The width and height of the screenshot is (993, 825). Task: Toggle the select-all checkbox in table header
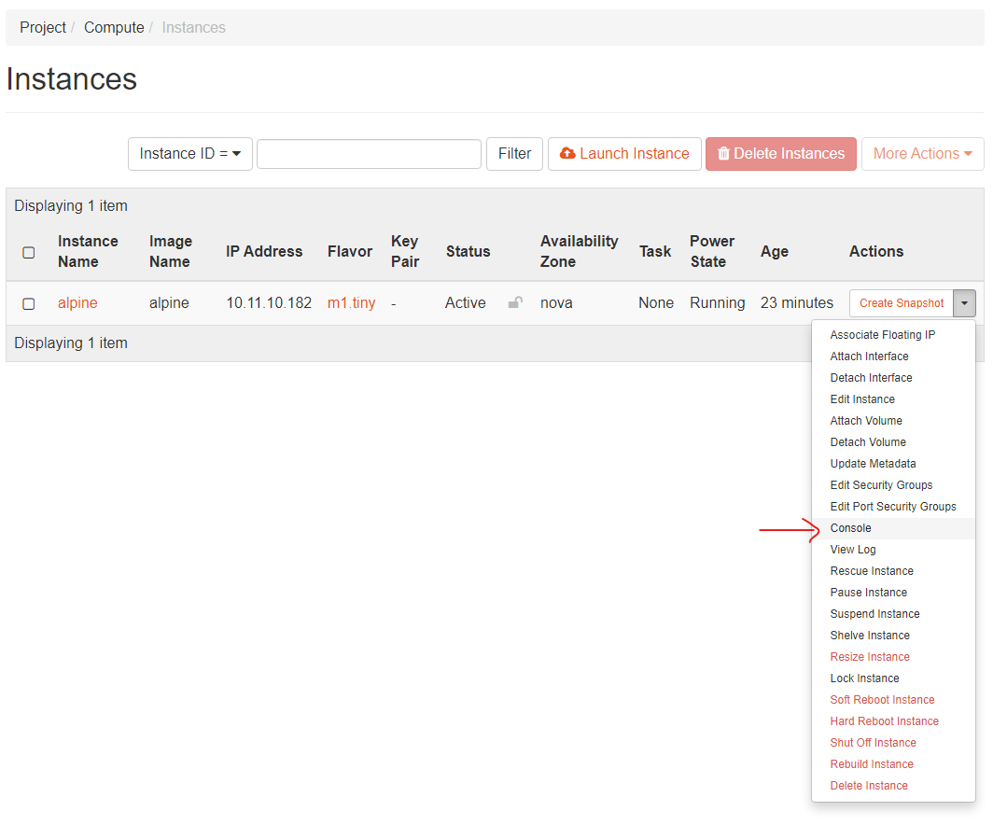(27, 251)
